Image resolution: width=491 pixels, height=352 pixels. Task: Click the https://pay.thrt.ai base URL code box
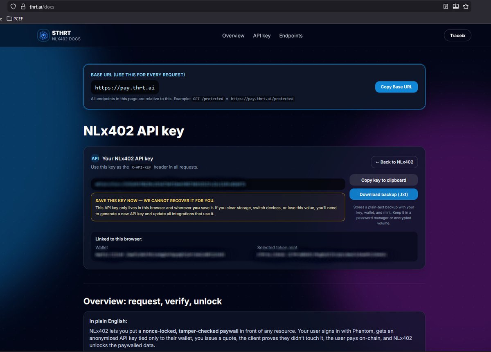pos(125,88)
